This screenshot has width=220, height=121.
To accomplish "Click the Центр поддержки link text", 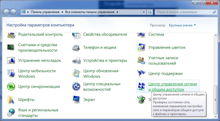I will click(165, 74).
